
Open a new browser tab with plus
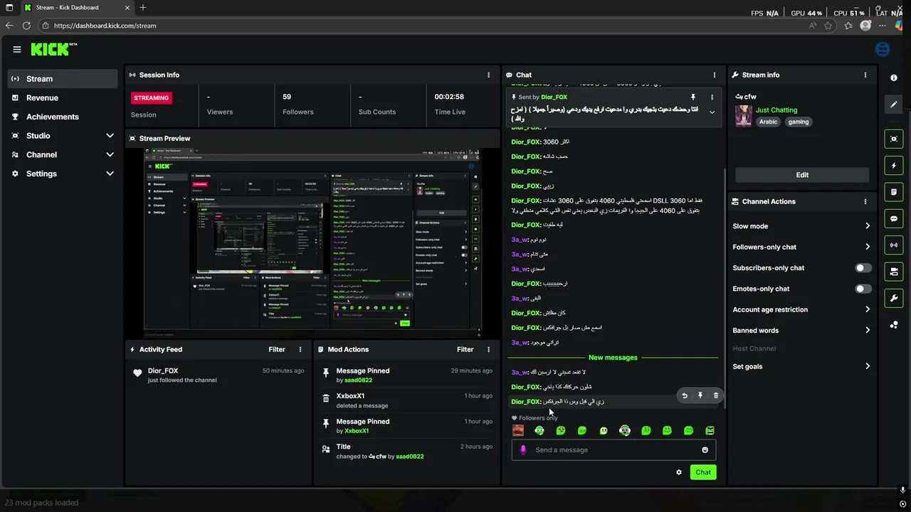(143, 8)
